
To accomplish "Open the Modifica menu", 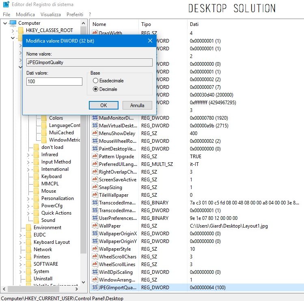I will (x=25, y=14).
